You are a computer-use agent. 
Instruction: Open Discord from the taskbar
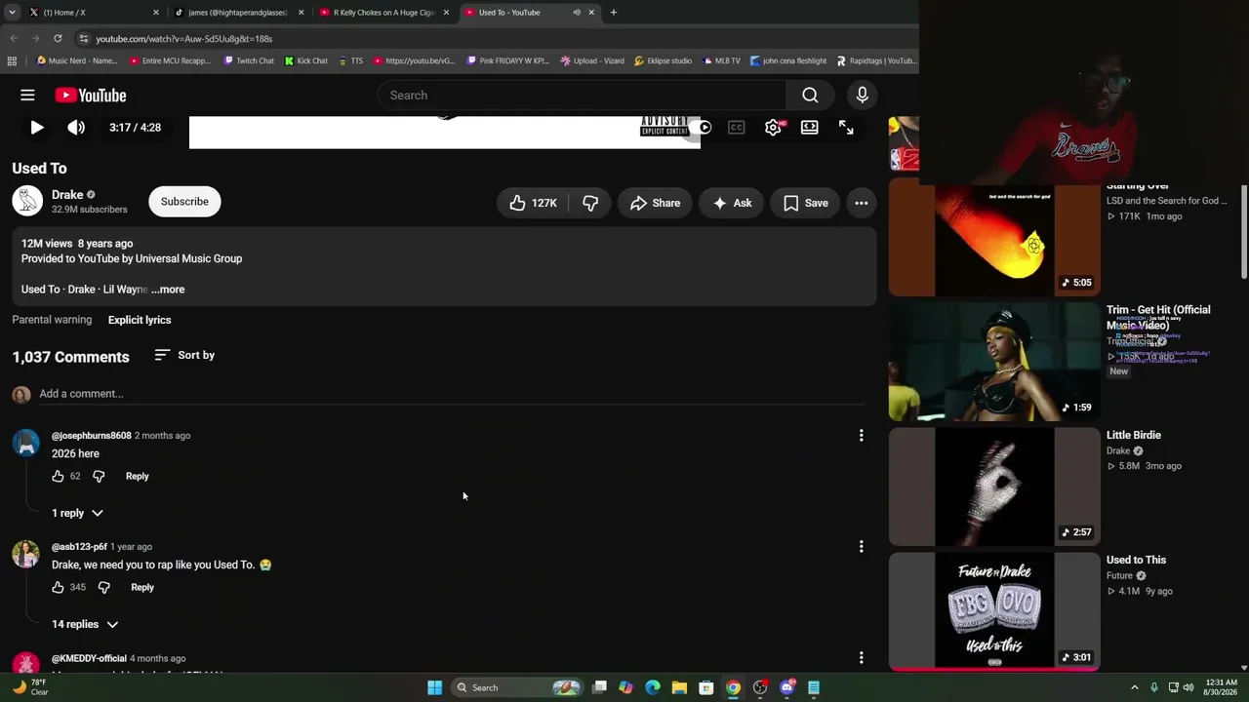pos(787,687)
